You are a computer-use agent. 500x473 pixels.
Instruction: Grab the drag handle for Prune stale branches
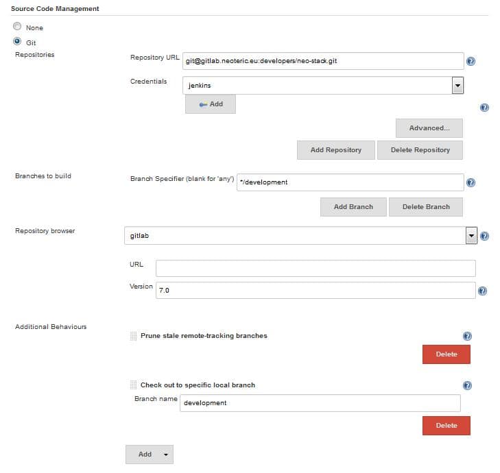pos(134,336)
